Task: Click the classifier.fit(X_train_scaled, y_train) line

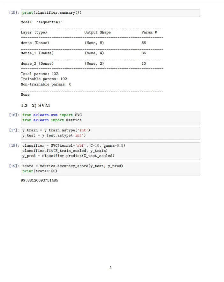Action: [65, 151]
